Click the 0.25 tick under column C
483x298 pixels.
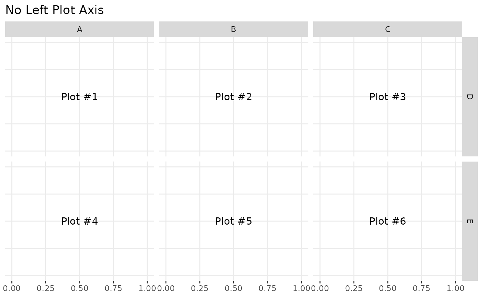coord(354,288)
